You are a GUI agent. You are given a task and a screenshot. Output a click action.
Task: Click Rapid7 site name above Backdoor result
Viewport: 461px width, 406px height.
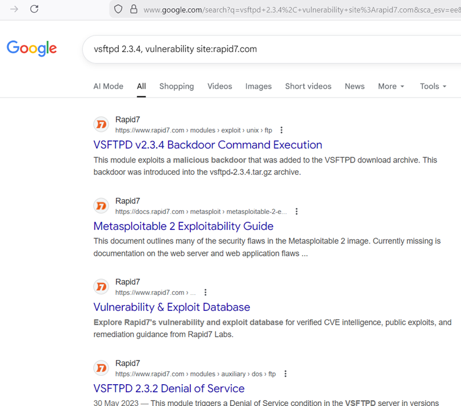pyautogui.click(x=128, y=119)
